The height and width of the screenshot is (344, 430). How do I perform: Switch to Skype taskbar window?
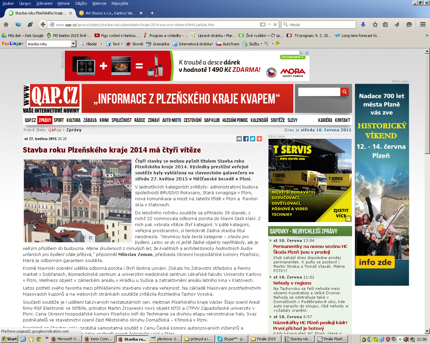(232, 339)
